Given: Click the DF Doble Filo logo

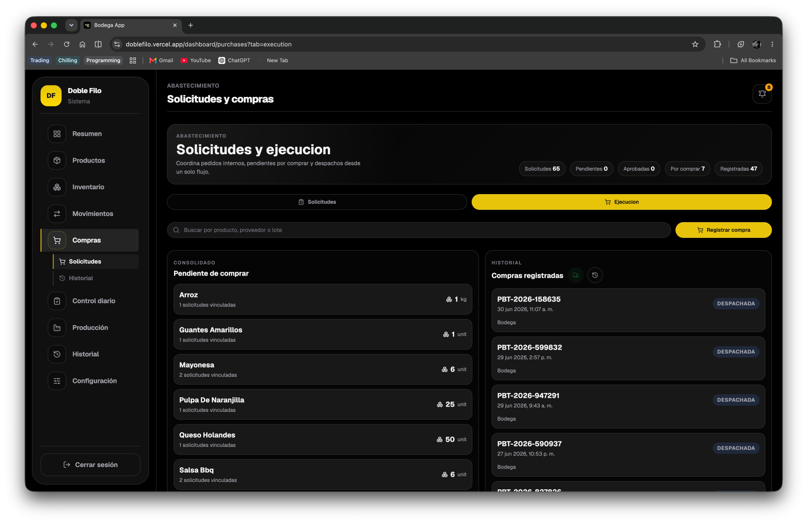Looking at the screenshot, I should [51, 96].
